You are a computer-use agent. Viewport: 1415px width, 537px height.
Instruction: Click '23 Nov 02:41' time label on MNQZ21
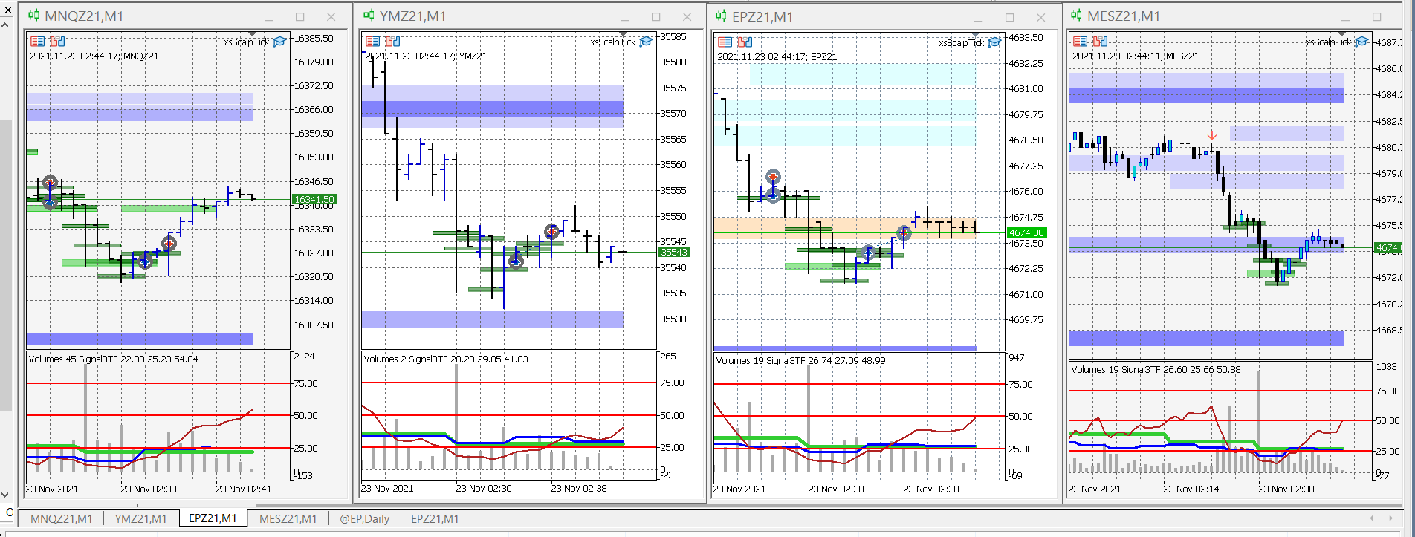coord(244,489)
